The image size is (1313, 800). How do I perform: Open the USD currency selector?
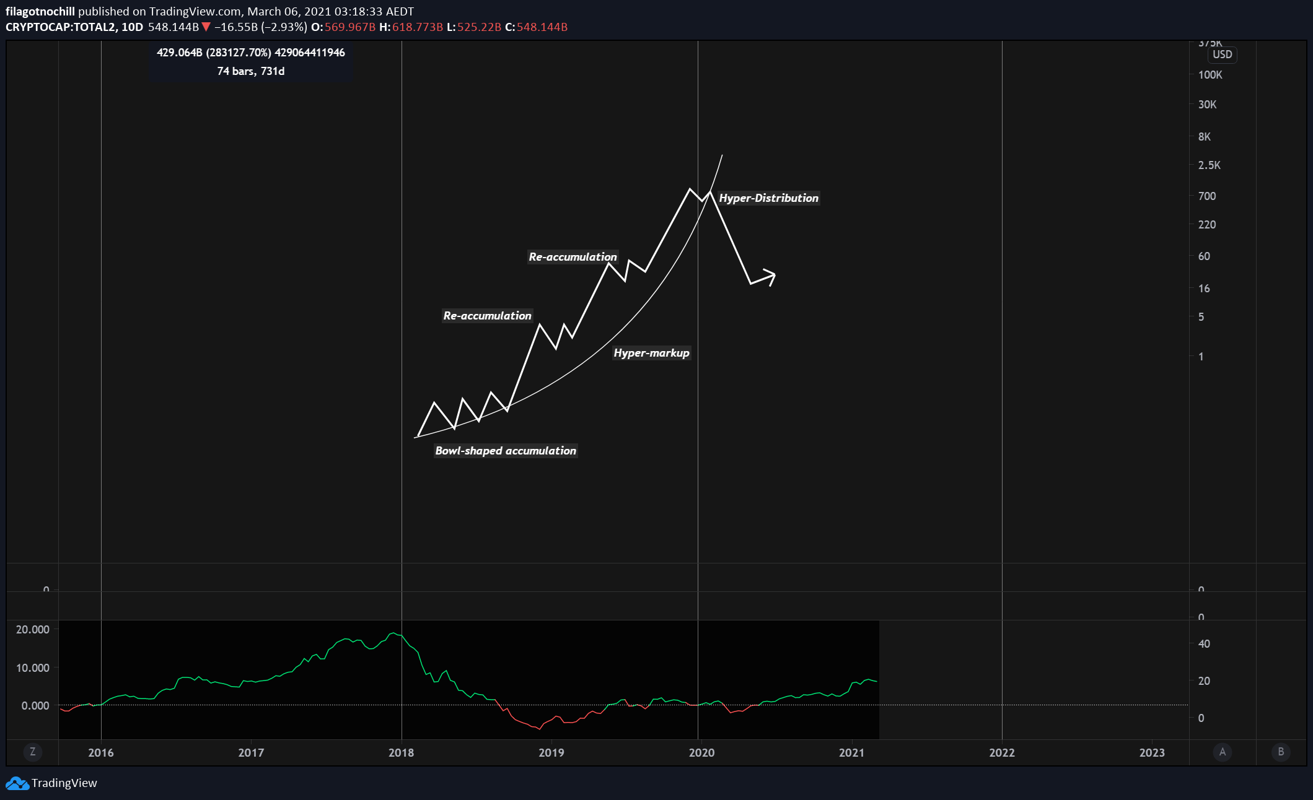tap(1223, 54)
